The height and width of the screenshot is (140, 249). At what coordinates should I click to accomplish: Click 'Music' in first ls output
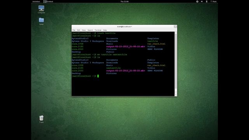[x=110, y=44]
